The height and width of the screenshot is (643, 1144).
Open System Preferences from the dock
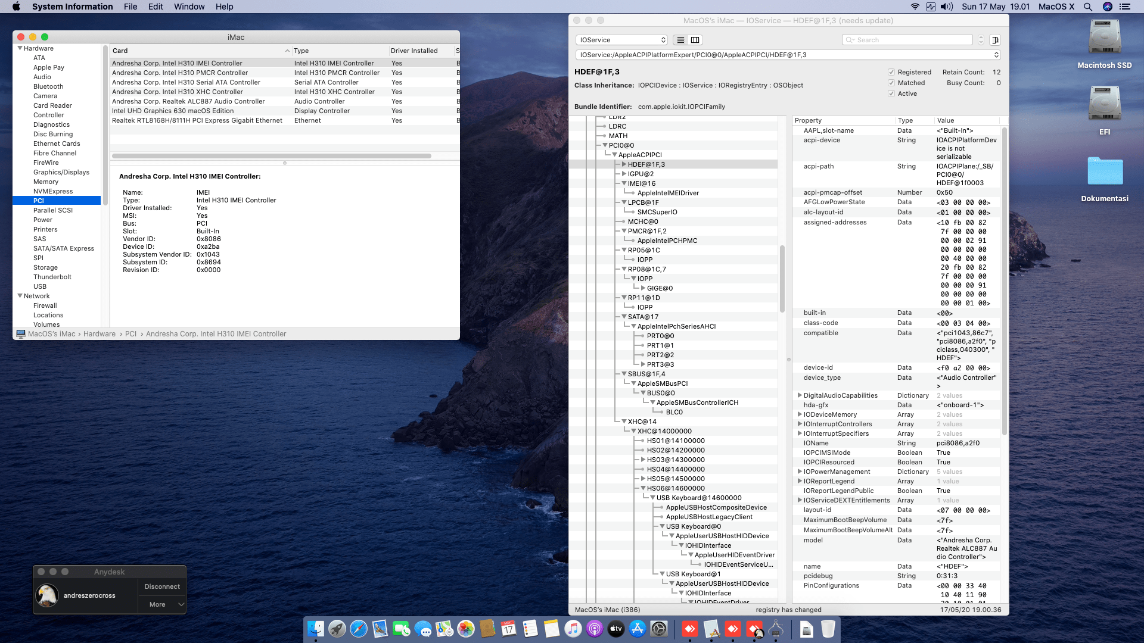(x=659, y=629)
